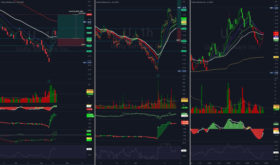Click the yellow 33.49 price tag on the 1h chart
Viewport: 280px width, 165px height.
tap(184, 22)
